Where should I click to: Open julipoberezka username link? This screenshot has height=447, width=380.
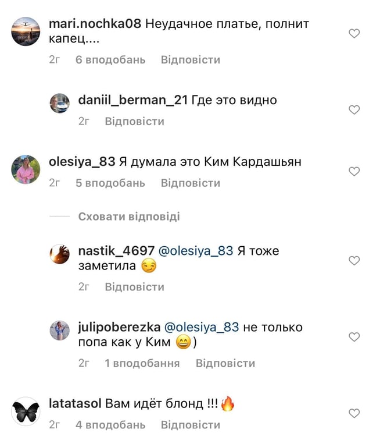119,327
